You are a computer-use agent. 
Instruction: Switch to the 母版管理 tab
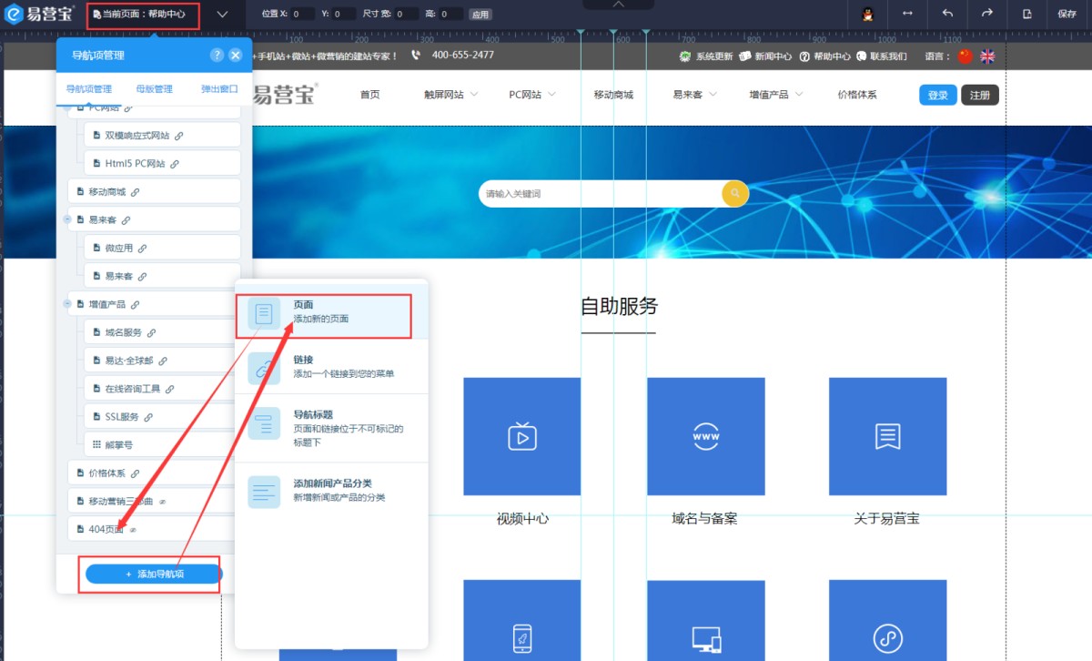click(154, 89)
